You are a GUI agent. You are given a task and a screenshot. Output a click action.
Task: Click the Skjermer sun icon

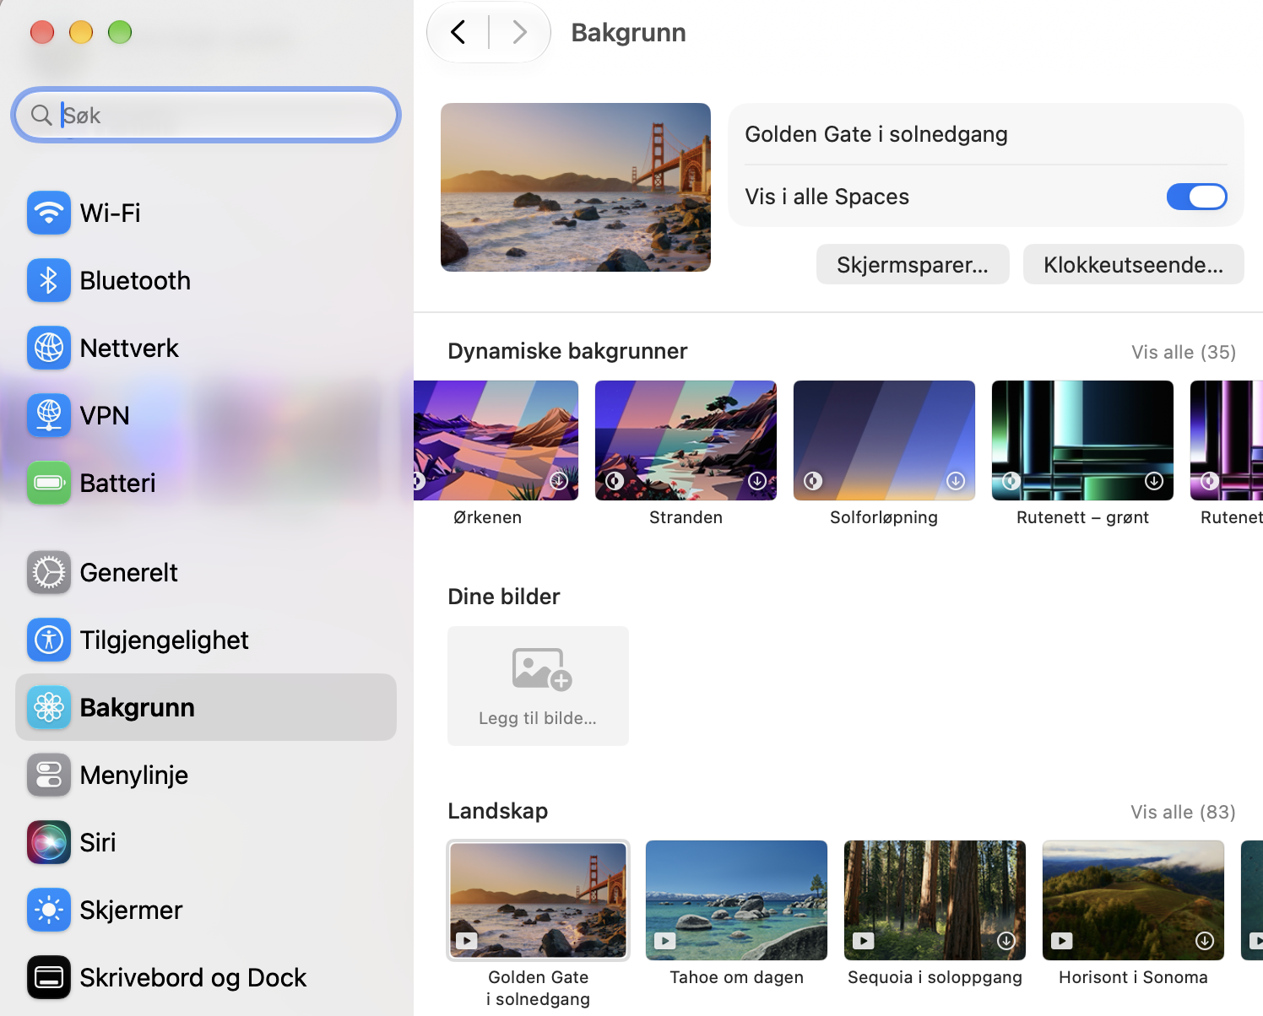[49, 910]
